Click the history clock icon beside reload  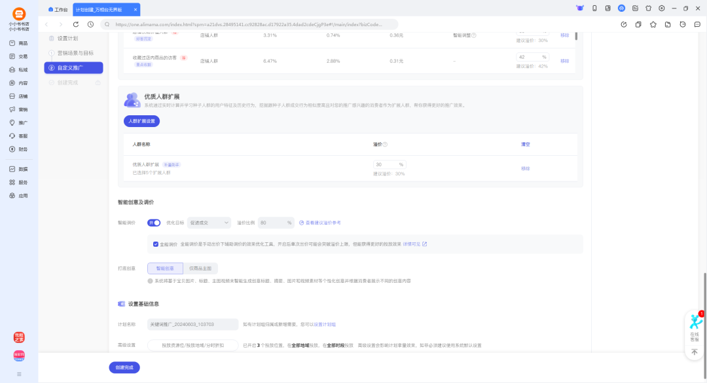point(90,24)
